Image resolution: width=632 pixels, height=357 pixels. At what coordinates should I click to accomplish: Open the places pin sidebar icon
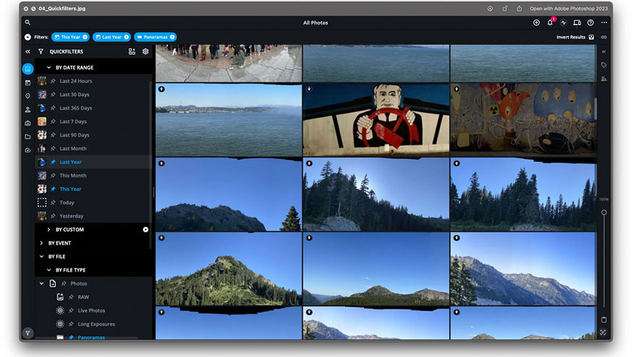[x=27, y=96]
